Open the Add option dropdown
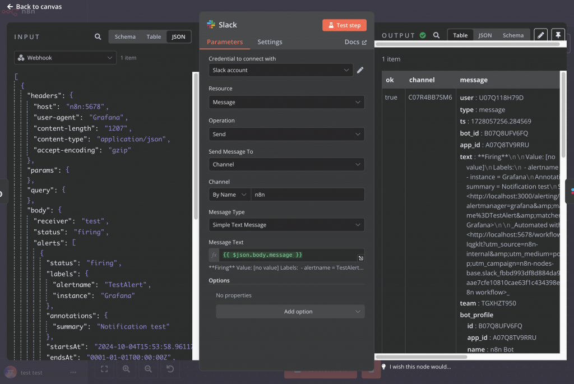This screenshot has height=384, width=574. (x=290, y=312)
